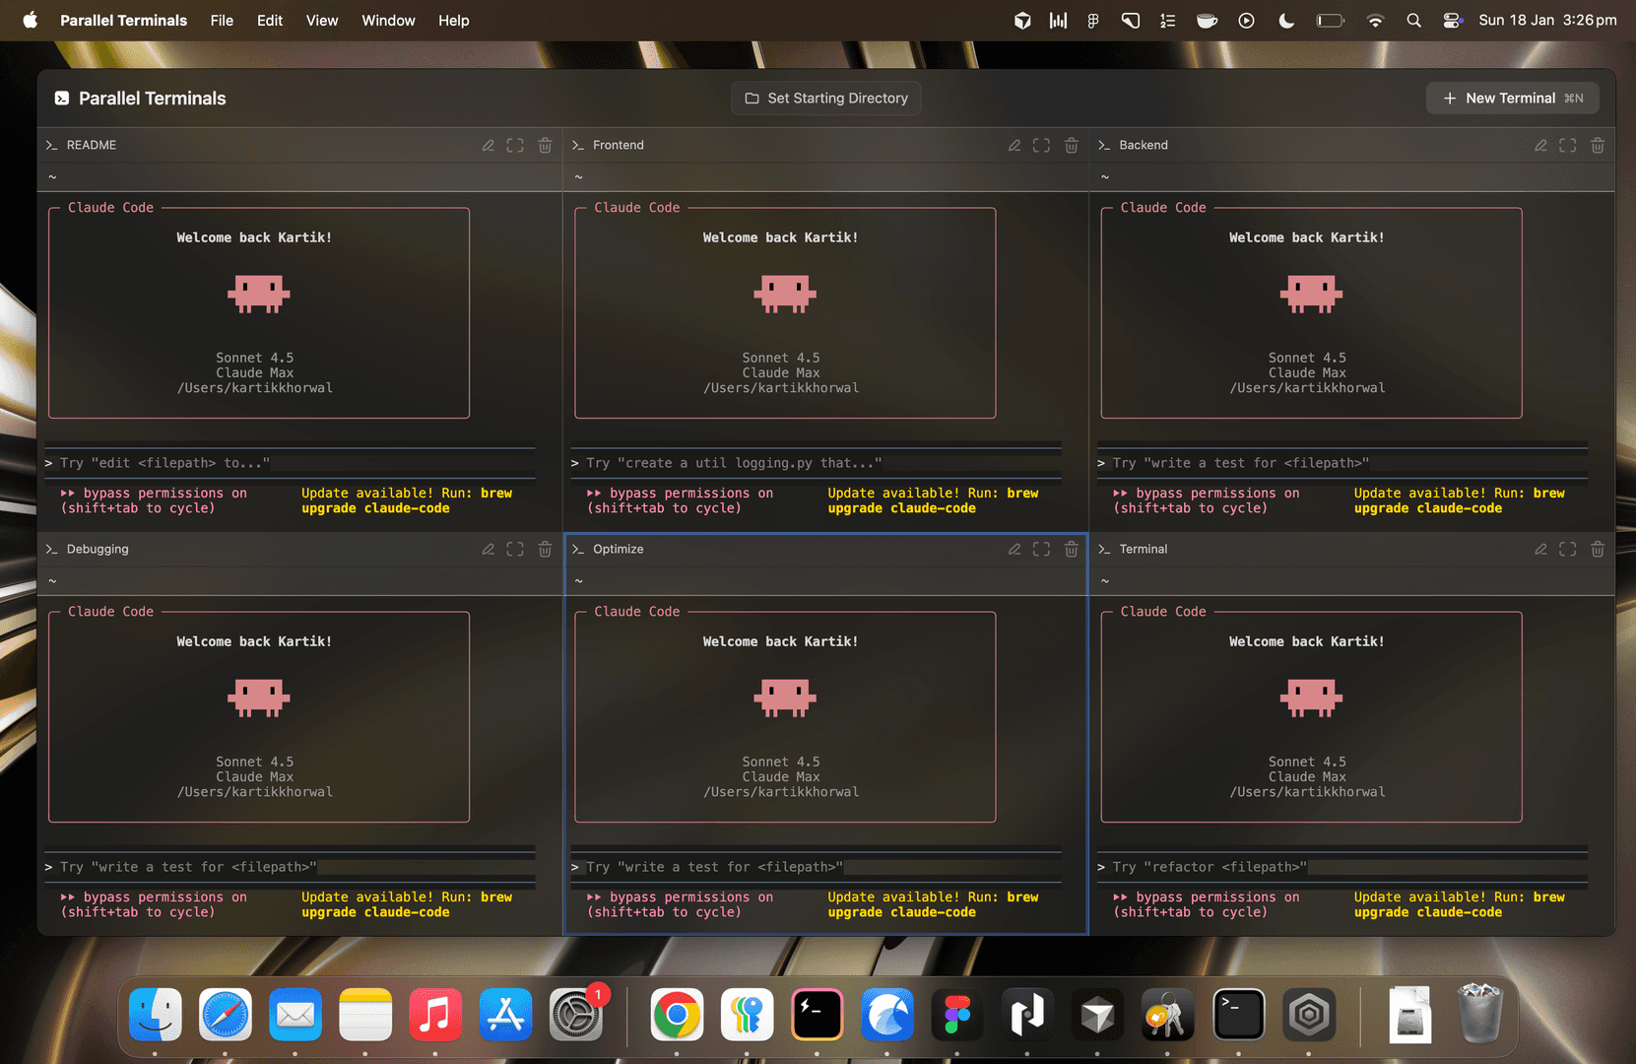Create a New Terminal
This screenshot has width=1636, height=1064.
pyautogui.click(x=1512, y=99)
